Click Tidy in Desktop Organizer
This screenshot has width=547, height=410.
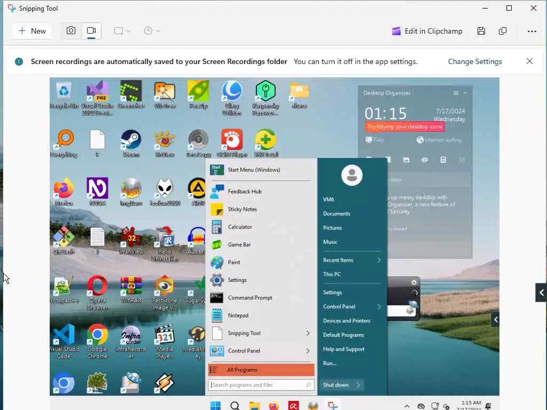(374, 140)
